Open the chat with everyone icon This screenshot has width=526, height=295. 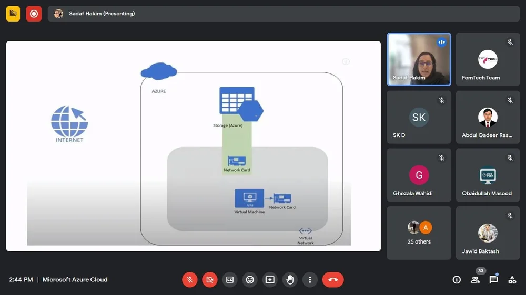coord(493,280)
